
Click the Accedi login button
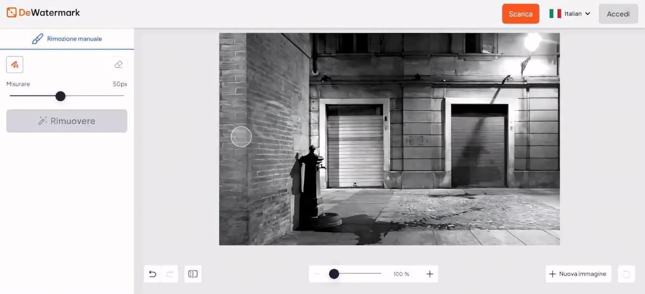click(x=618, y=14)
